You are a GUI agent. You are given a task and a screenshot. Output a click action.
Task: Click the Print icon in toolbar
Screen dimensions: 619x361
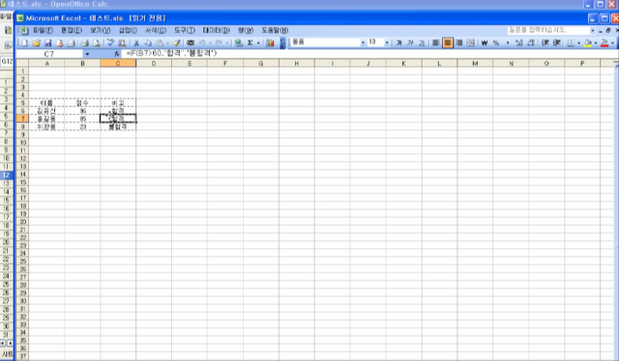pyautogui.click(x=84, y=42)
